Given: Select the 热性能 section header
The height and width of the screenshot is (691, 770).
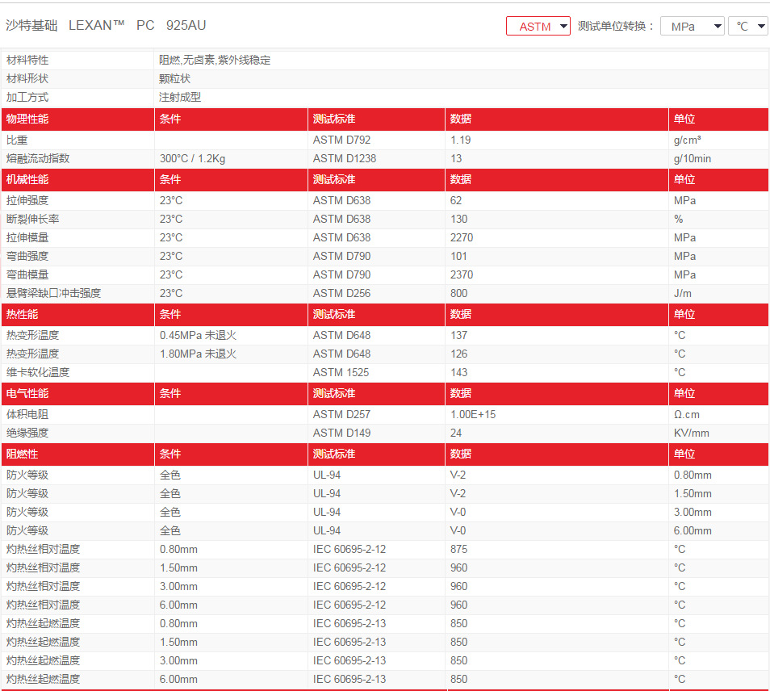Looking at the screenshot, I should [22, 314].
